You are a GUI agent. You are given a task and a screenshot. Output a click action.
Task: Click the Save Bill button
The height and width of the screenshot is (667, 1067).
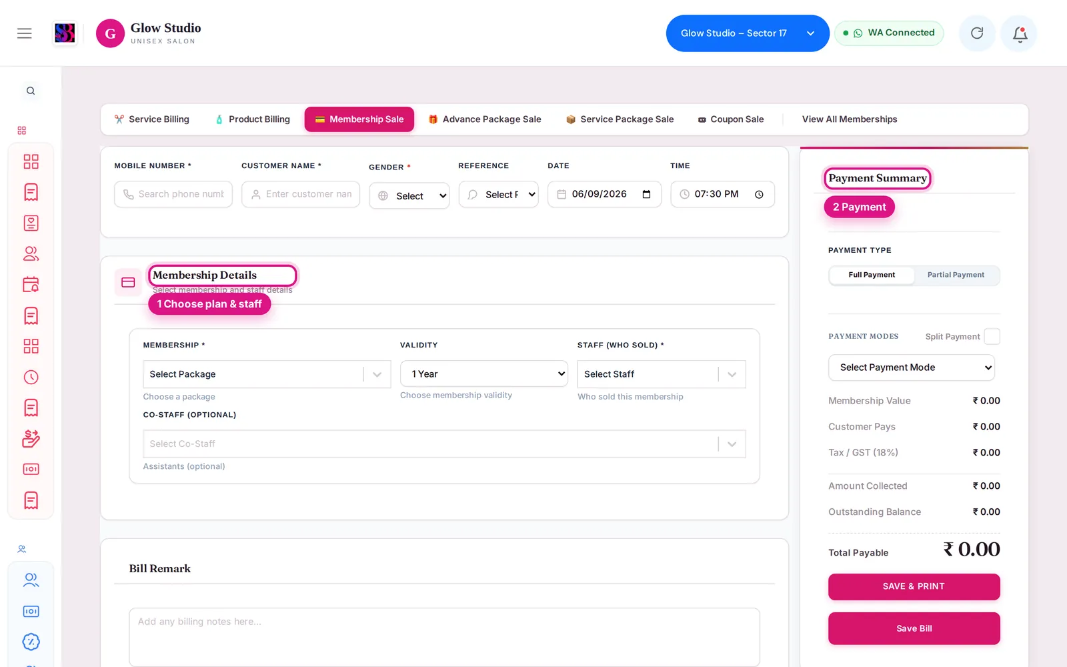(x=914, y=628)
